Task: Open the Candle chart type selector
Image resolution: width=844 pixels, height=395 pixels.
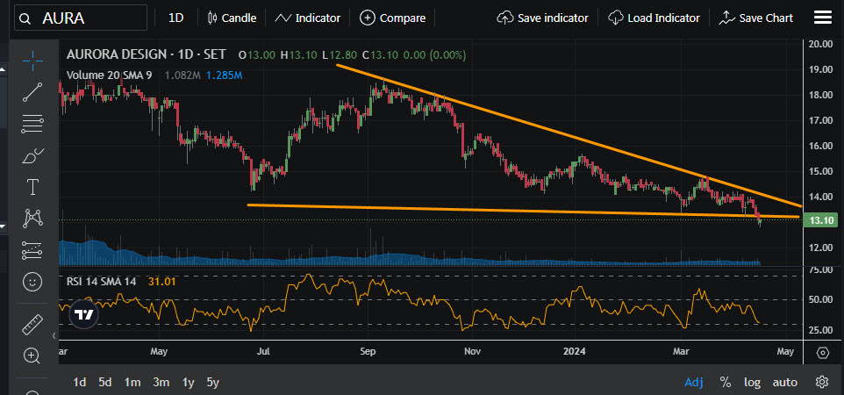Action: [x=232, y=18]
